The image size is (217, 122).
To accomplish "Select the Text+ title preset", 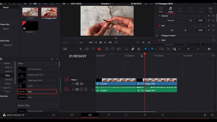I will click(x=37, y=97).
